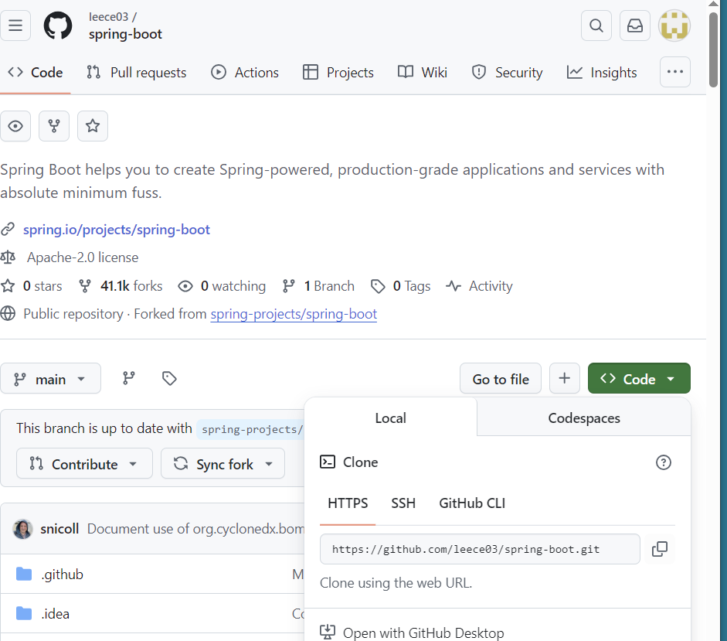
Task: Open the Actions tab
Action: [x=245, y=73]
